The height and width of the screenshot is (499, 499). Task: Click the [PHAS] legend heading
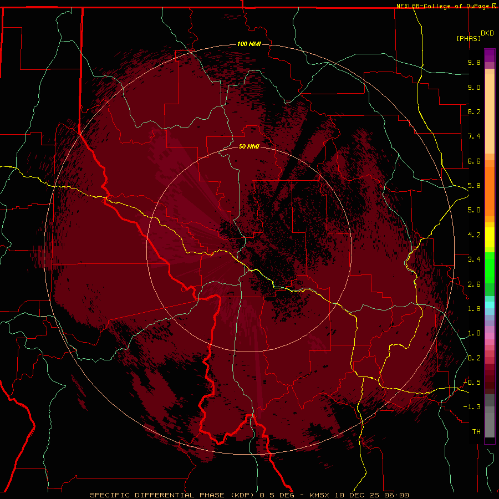pyautogui.click(x=469, y=38)
